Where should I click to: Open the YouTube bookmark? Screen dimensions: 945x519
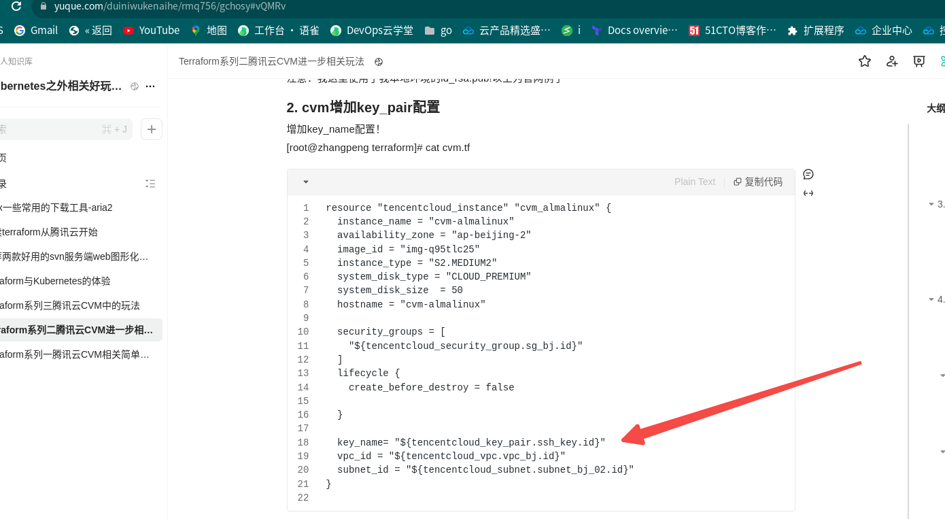coord(151,30)
